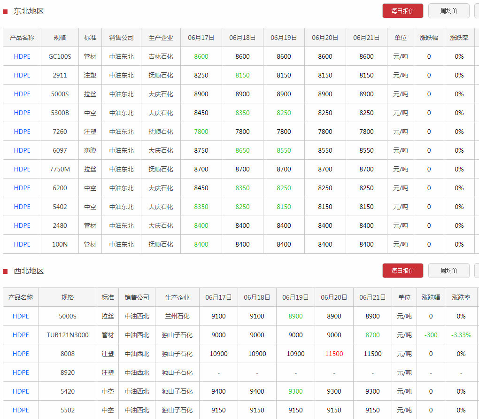Click the -3.33% change rate value
479x419 pixels.
pyautogui.click(x=461, y=335)
